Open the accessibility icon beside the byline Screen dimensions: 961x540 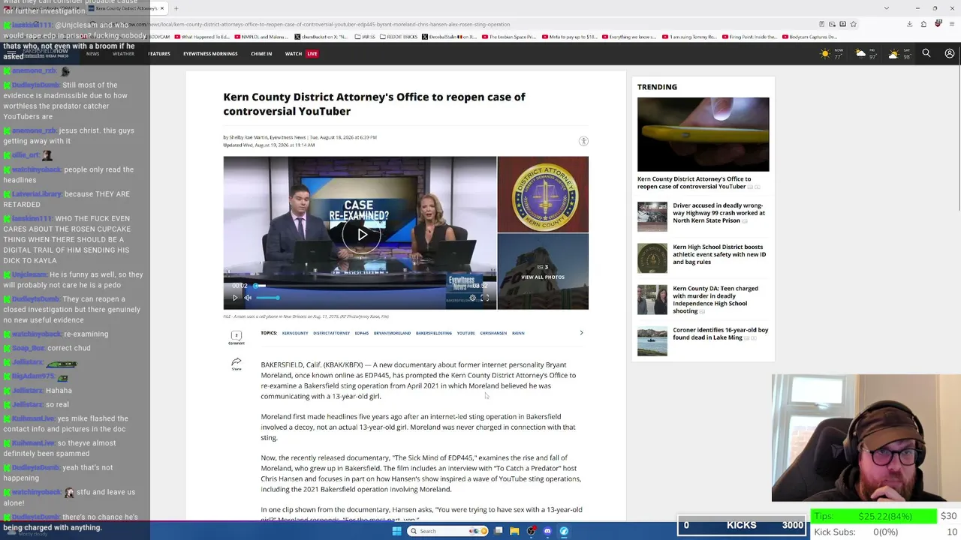[x=583, y=141]
